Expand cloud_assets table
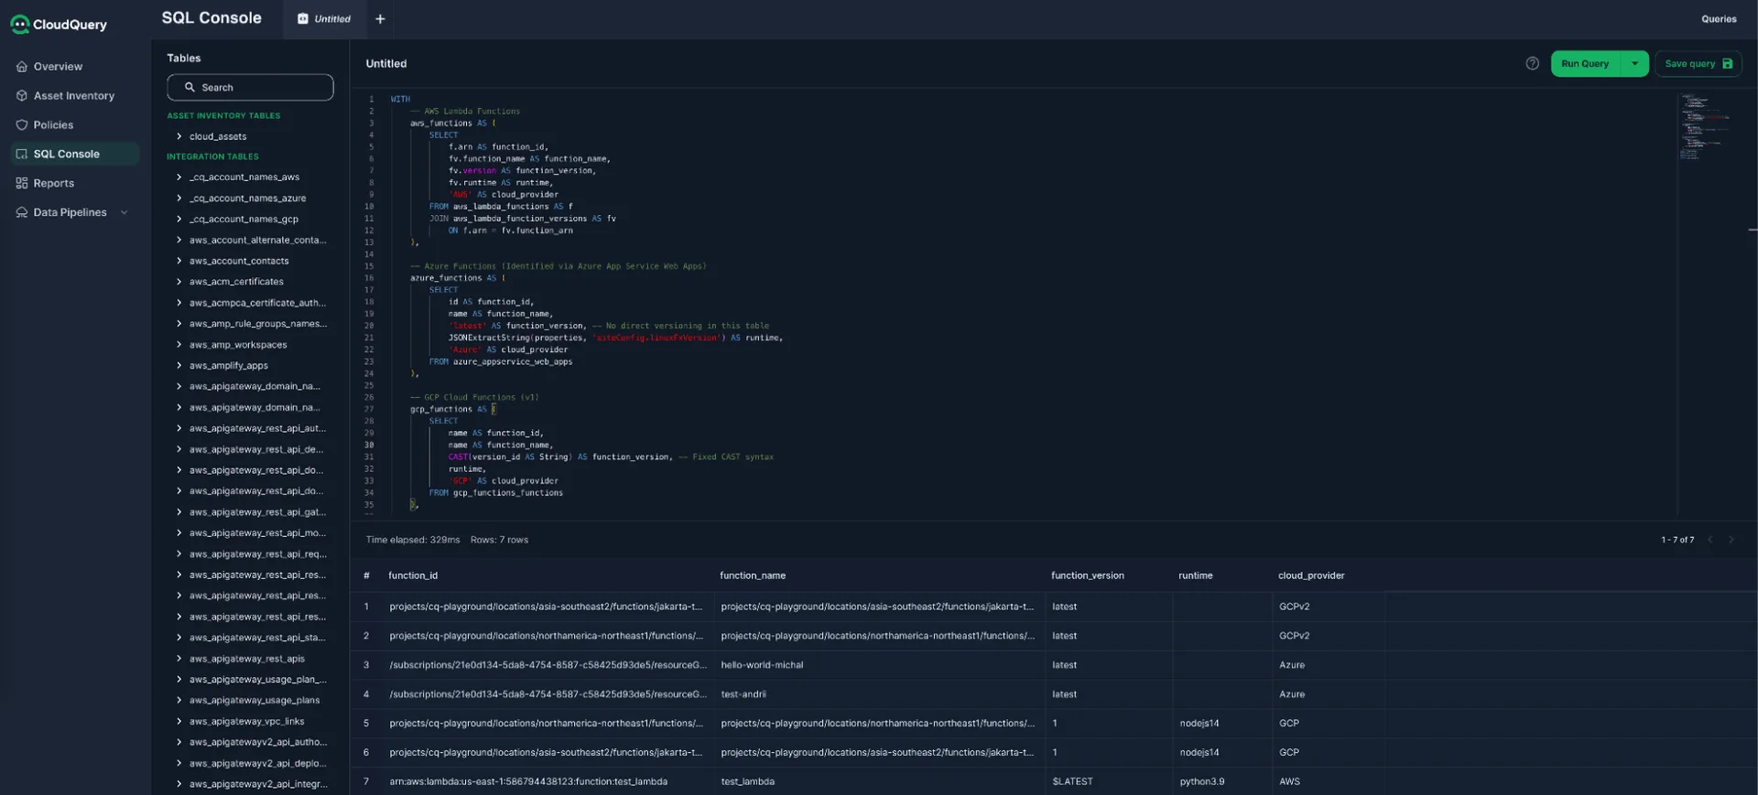1758x795 pixels. 179,136
